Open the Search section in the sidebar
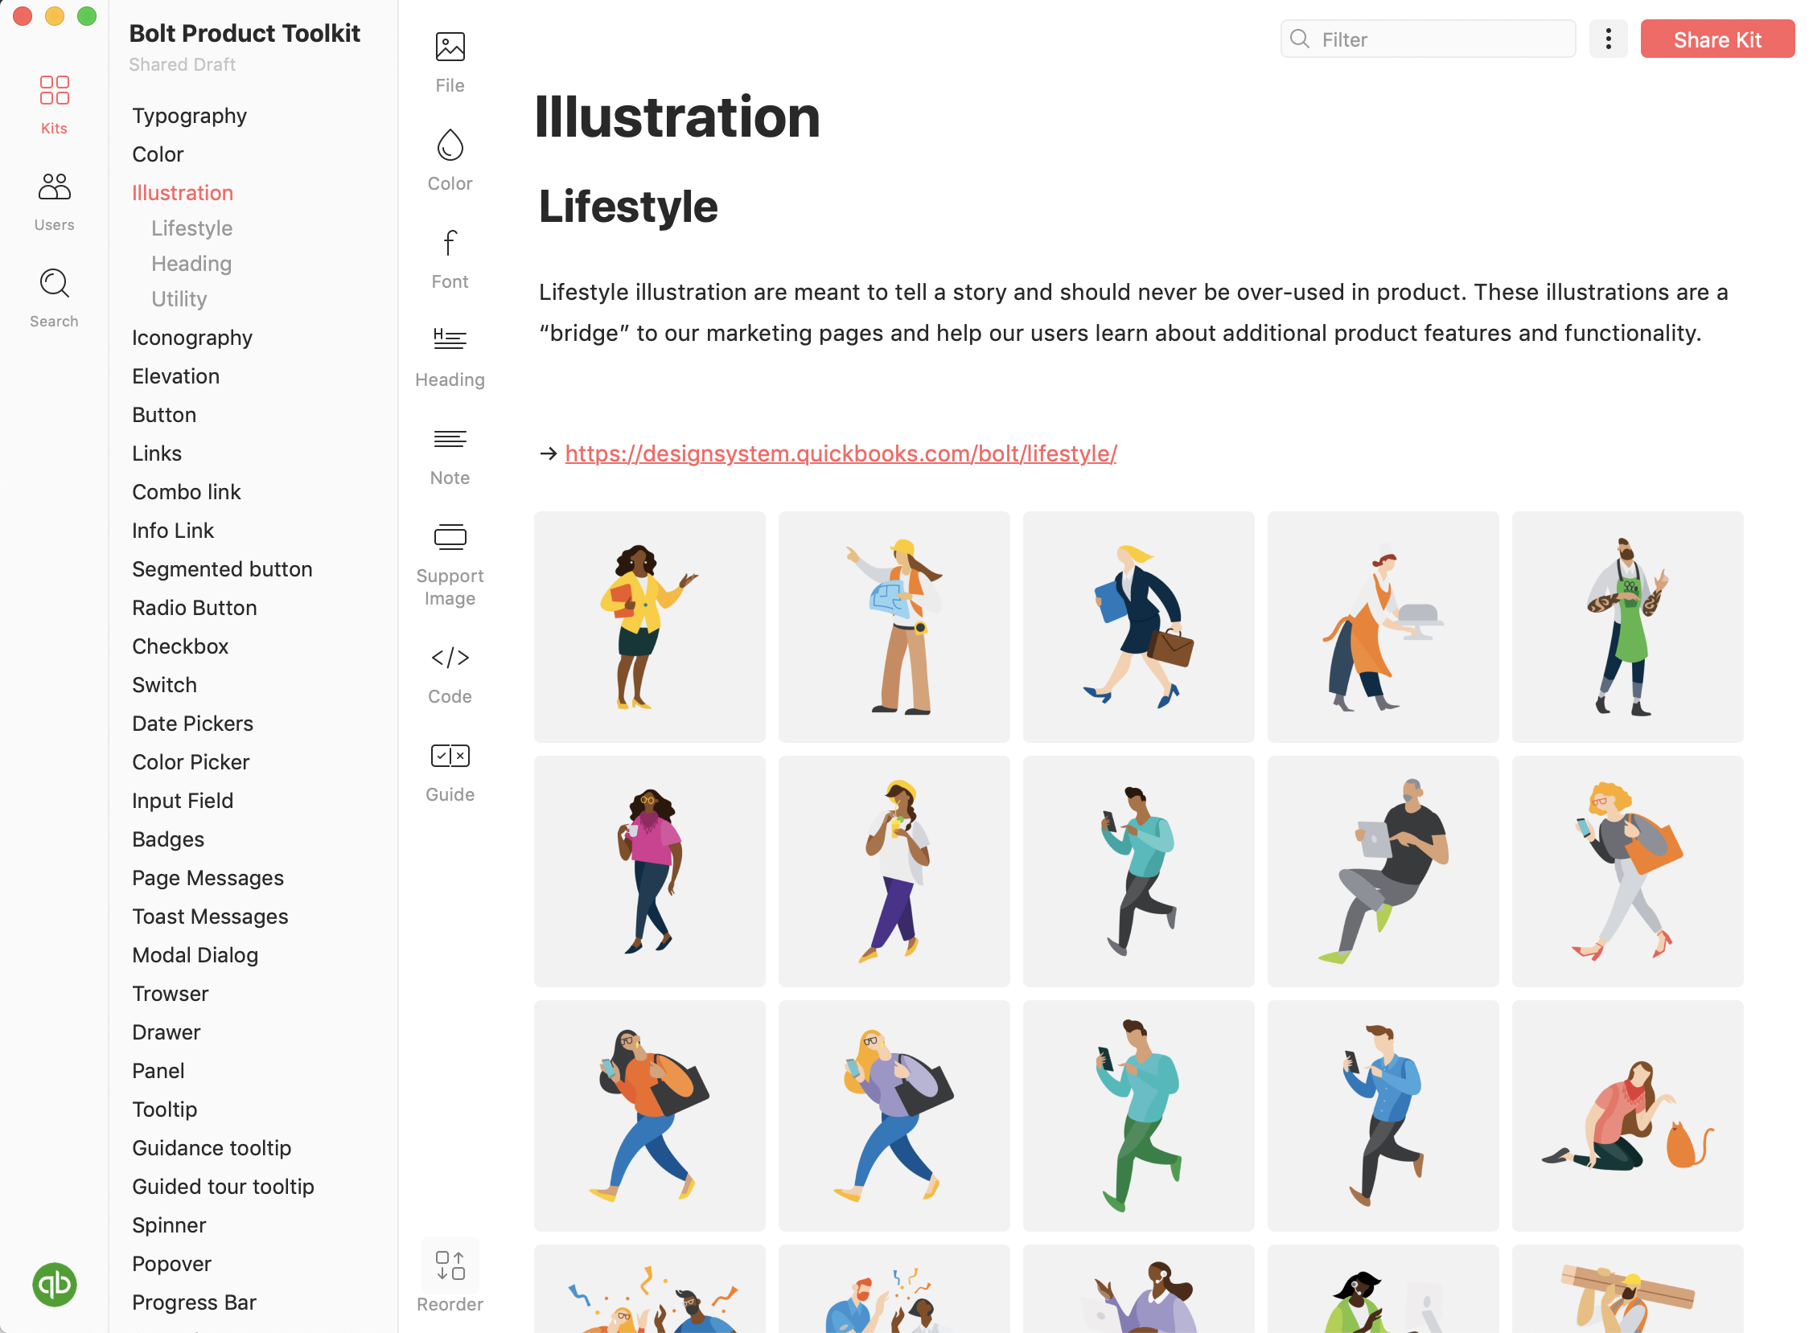Image resolution: width=1813 pixels, height=1333 pixels. (54, 298)
